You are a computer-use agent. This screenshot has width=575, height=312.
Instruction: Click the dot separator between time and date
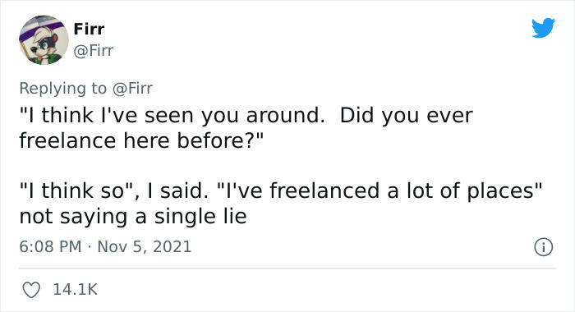click(x=89, y=247)
